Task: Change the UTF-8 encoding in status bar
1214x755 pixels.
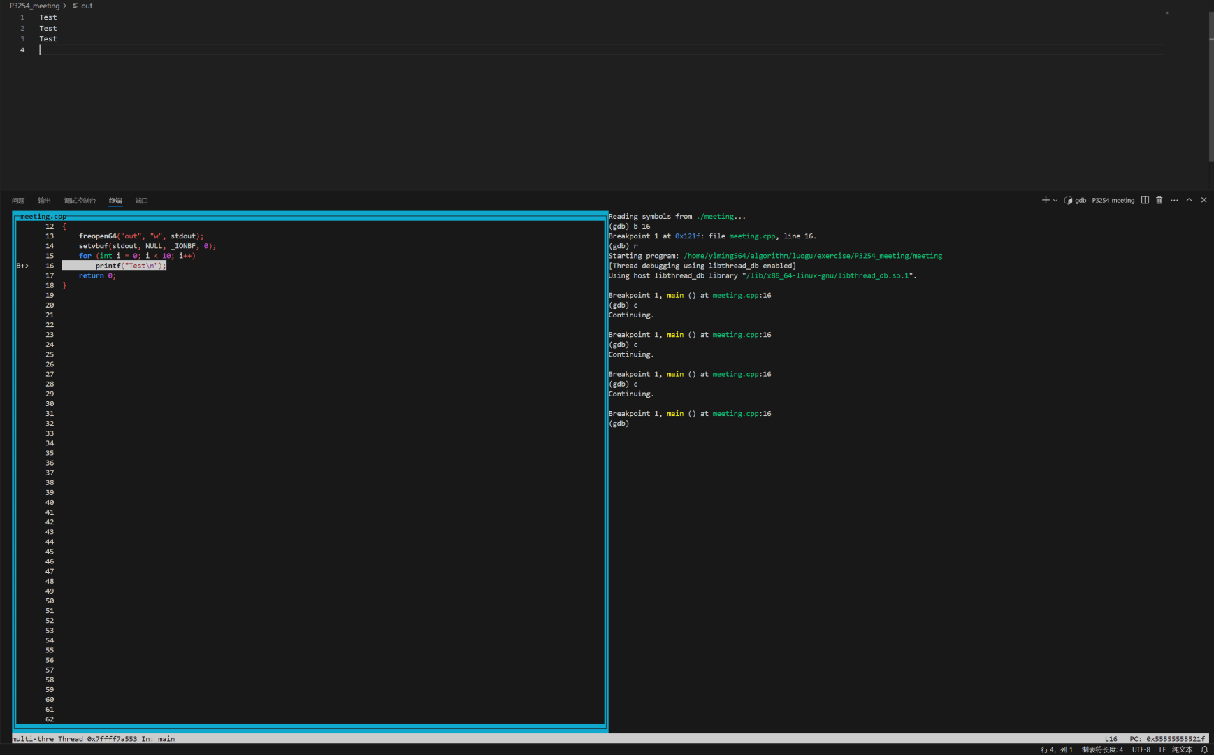Action: tap(1141, 749)
